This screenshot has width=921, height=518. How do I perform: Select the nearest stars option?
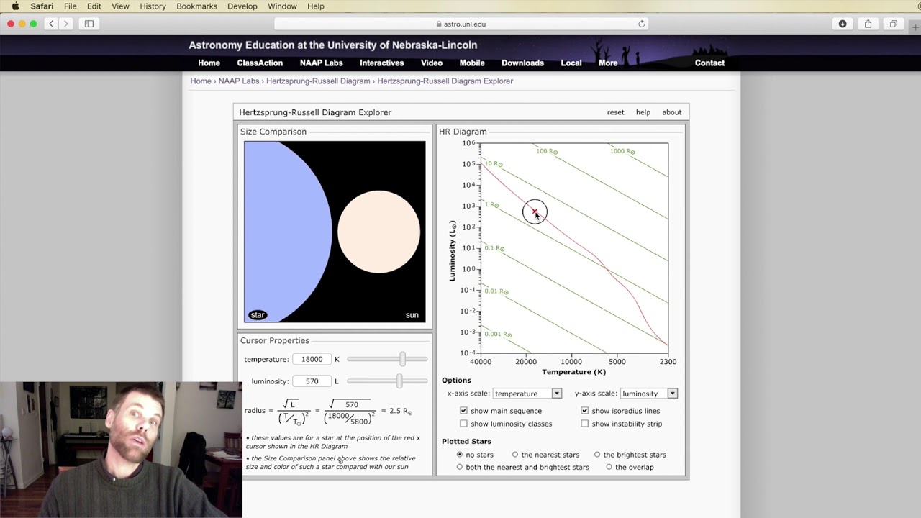(x=515, y=455)
